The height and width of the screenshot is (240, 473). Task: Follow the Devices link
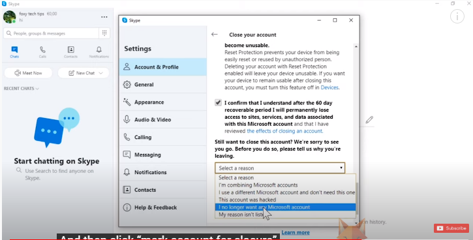coord(329,87)
